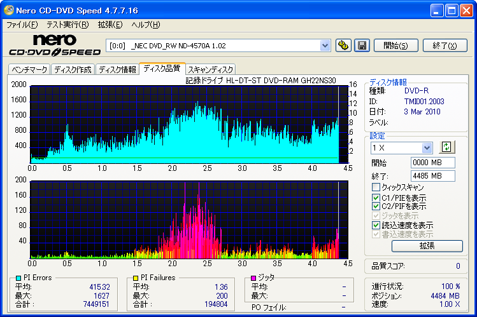Click PI Failures average 1.36
Image resolution: width=477 pixels, height=317 pixels.
221,287
